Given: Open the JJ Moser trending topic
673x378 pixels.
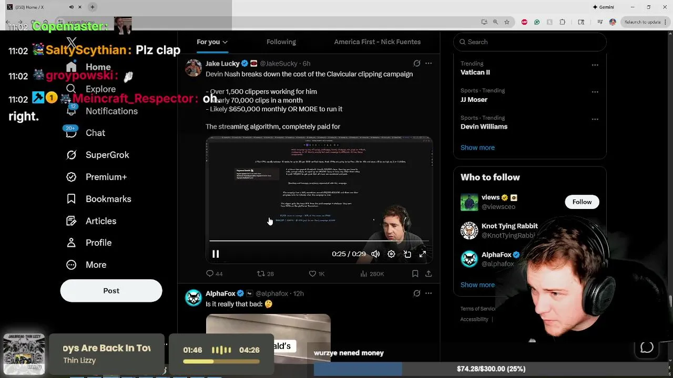Looking at the screenshot, I should click(474, 100).
